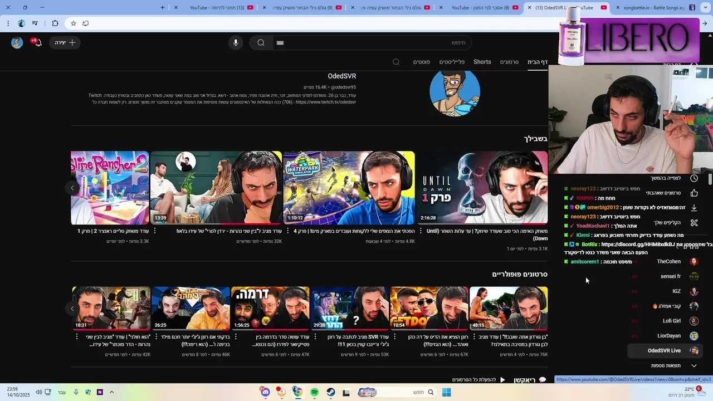Open the Slime Rancher 2 video thumbnail
The height and width of the screenshot is (401, 713).
point(110,188)
